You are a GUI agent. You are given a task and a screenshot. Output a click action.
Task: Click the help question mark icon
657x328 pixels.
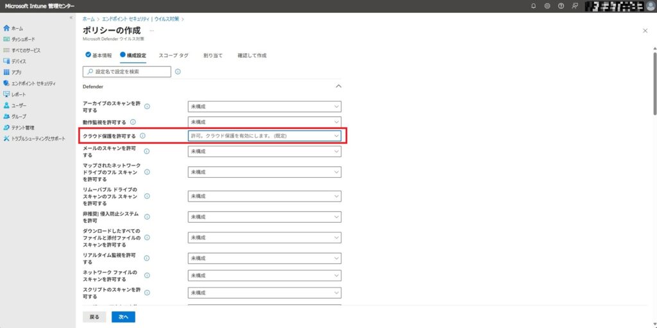coord(561,6)
